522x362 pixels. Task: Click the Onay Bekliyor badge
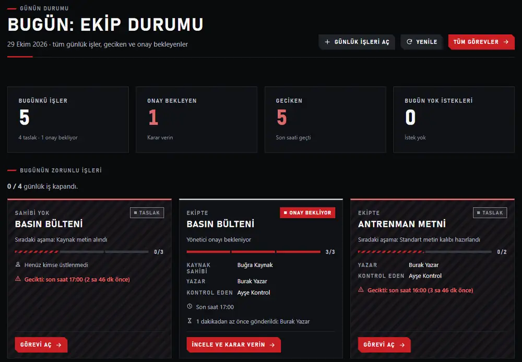coord(307,213)
